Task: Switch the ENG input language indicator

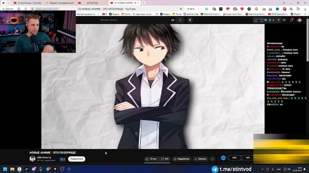Action: [279, 169]
